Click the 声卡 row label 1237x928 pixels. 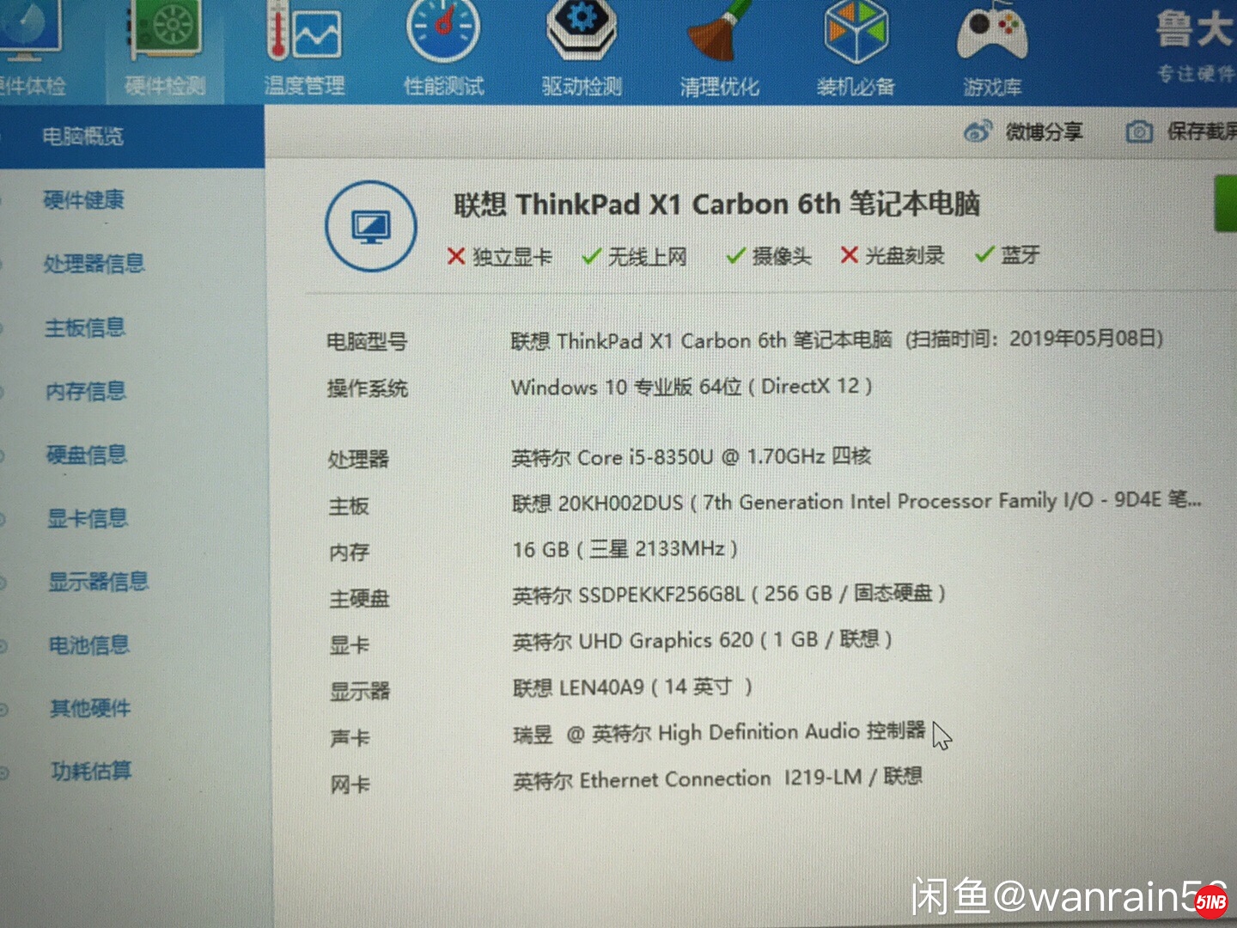tap(350, 738)
